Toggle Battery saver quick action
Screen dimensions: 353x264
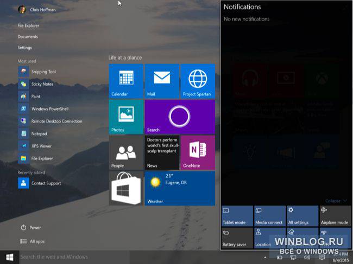tap(237, 238)
